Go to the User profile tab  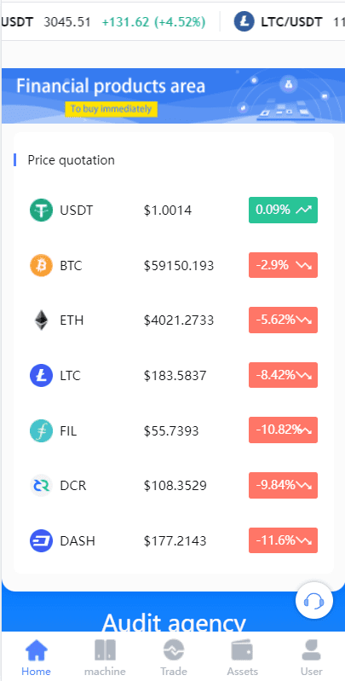pos(311,656)
